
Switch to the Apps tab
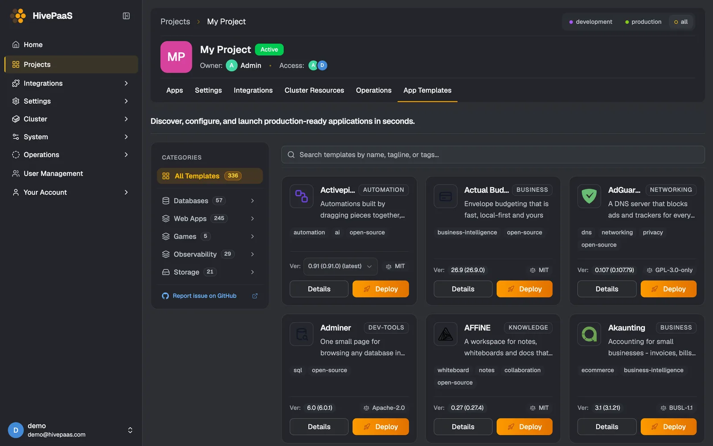click(175, 90)
